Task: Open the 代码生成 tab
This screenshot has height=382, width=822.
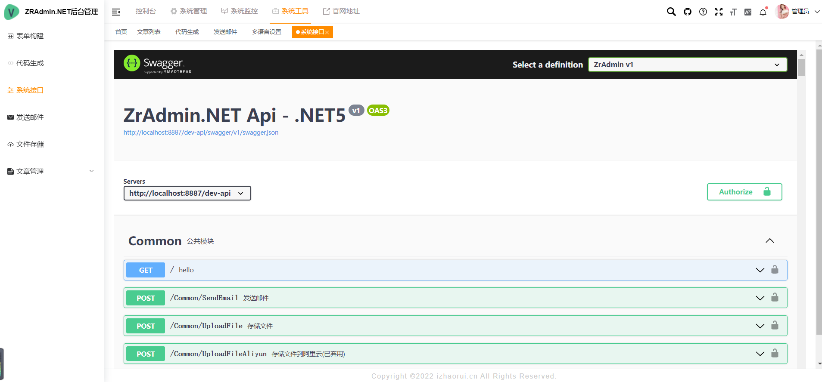Action: click(x=187, y=32)
